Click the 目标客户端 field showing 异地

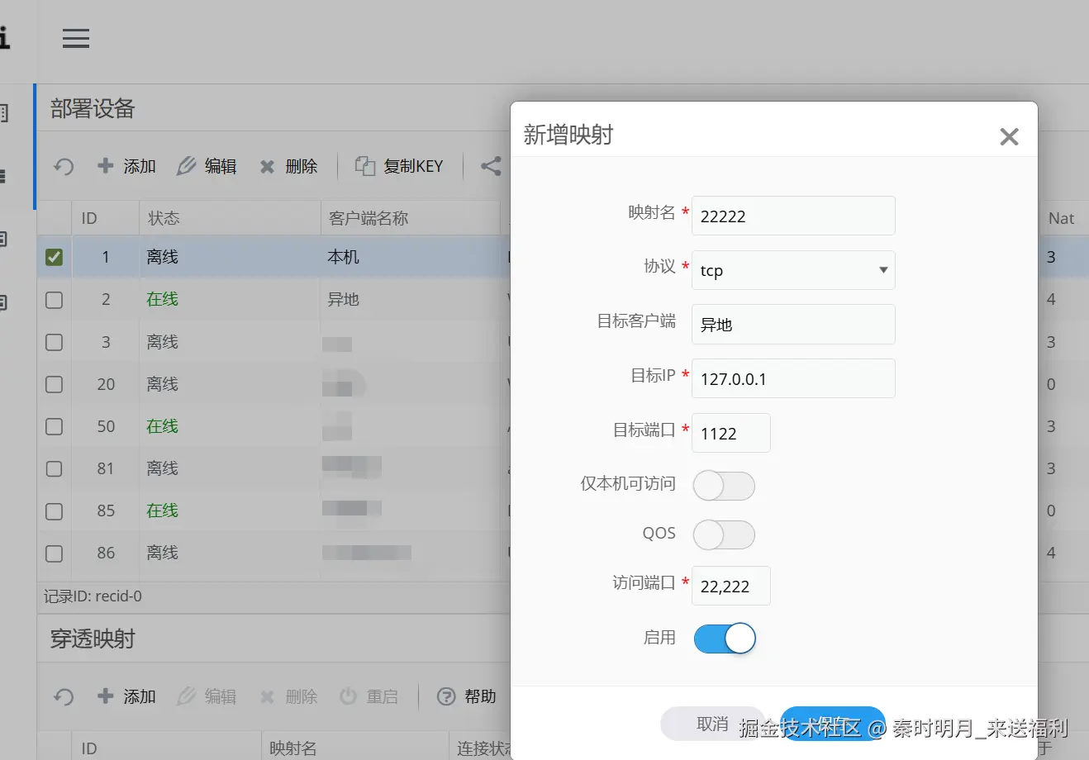point(793,324)
